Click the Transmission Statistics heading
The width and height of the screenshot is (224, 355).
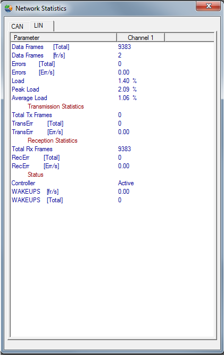pyautogui.click(x=56, y=106)
